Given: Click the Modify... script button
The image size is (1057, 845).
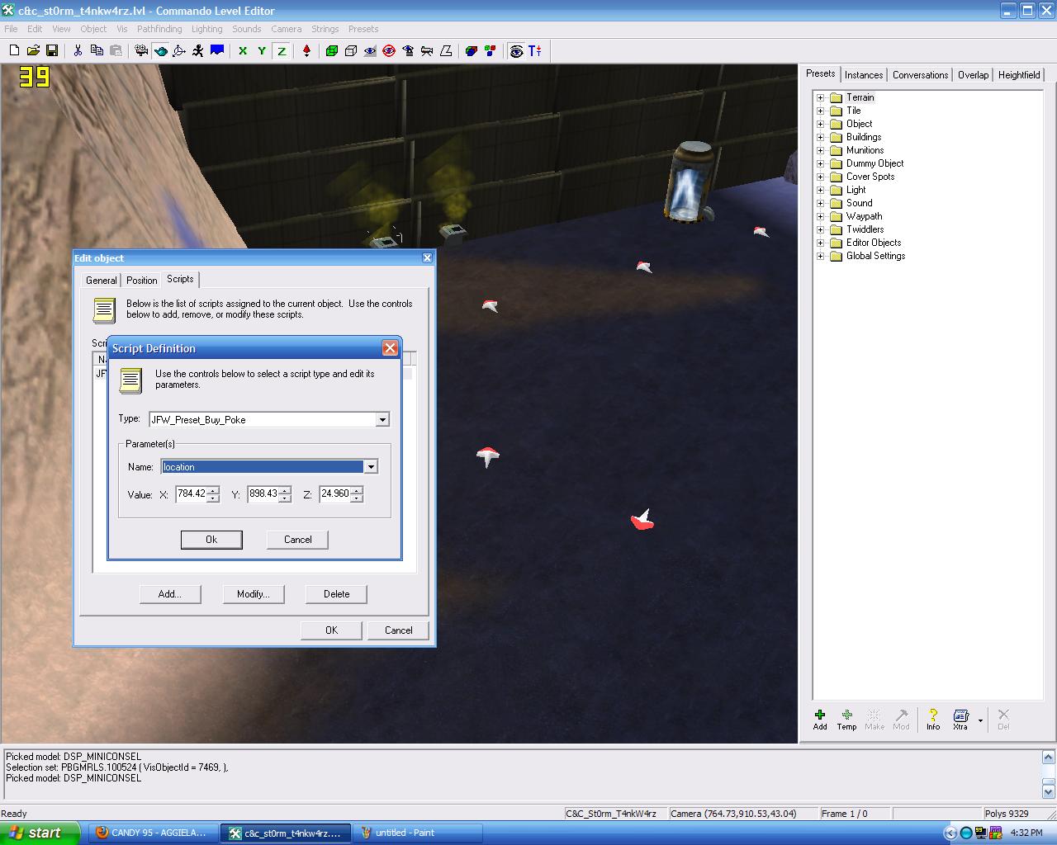Looking at the screenshot, I should pos(254,594).
